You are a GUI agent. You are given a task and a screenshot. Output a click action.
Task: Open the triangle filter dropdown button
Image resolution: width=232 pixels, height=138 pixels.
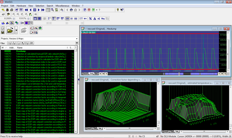[14, 43]
